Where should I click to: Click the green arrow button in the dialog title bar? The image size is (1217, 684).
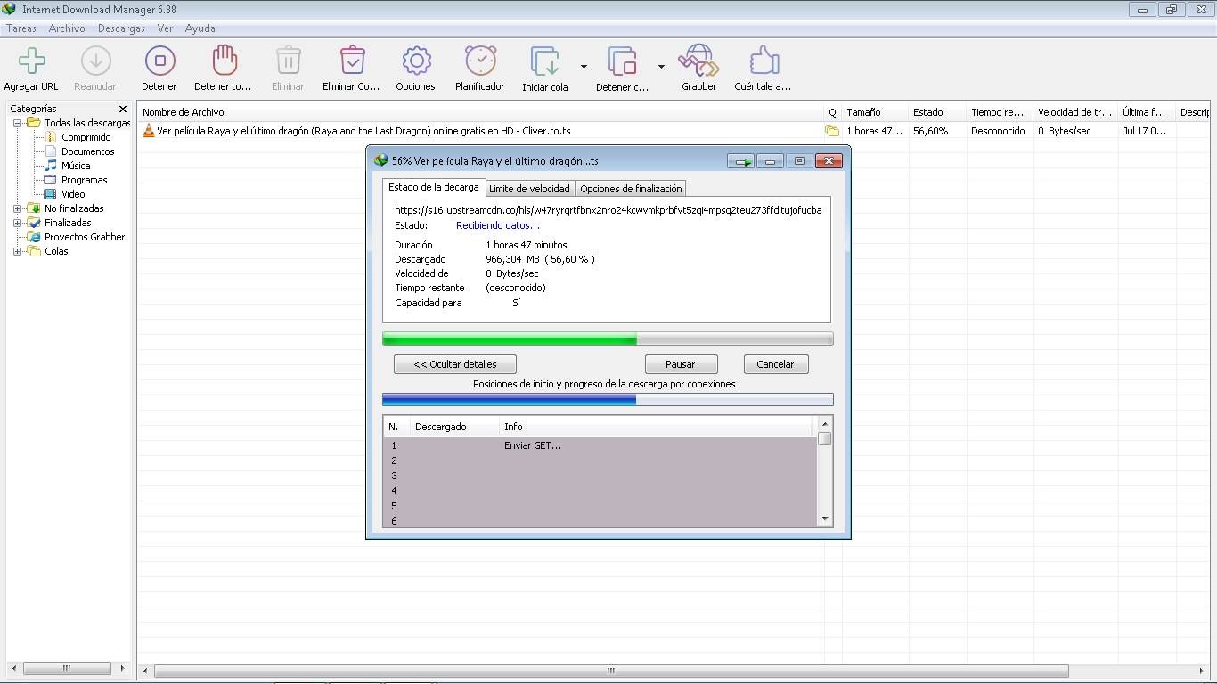740,161
